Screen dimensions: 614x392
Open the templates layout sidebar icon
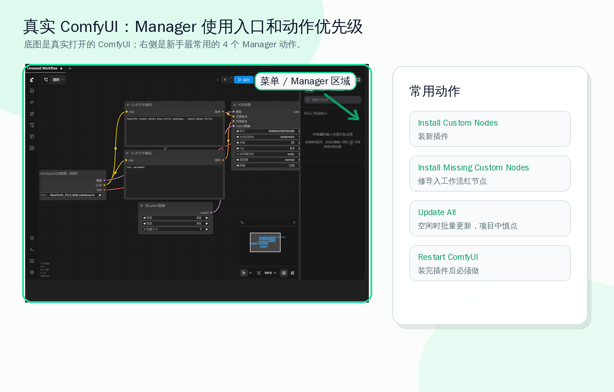click(x=32, y=137)
